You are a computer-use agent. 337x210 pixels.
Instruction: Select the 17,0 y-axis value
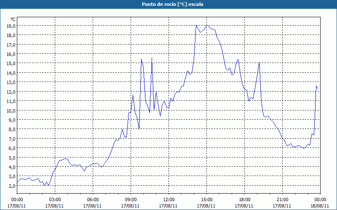click(11, 45)
